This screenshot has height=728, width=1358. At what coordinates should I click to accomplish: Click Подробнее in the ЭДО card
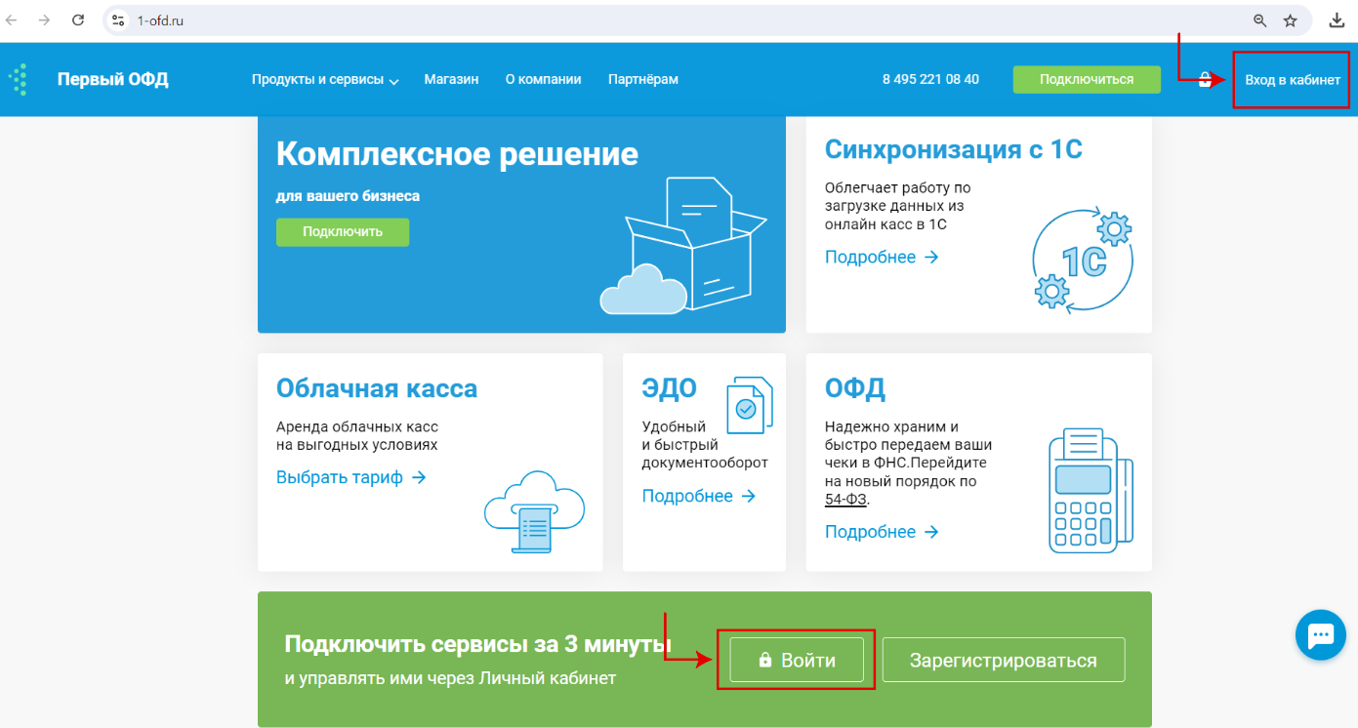click(699, 496)
